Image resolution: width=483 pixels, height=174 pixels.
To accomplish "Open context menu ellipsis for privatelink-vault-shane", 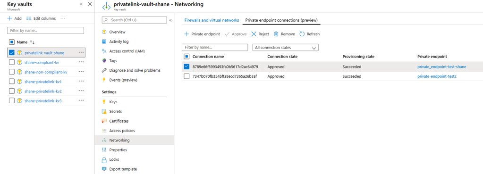I will tap(81, 52).
